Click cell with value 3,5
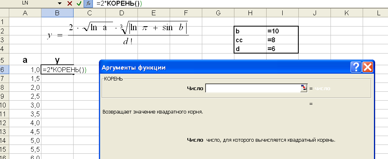Image resolution: width=388 pixels, height=159 pixels. [25, 114]
